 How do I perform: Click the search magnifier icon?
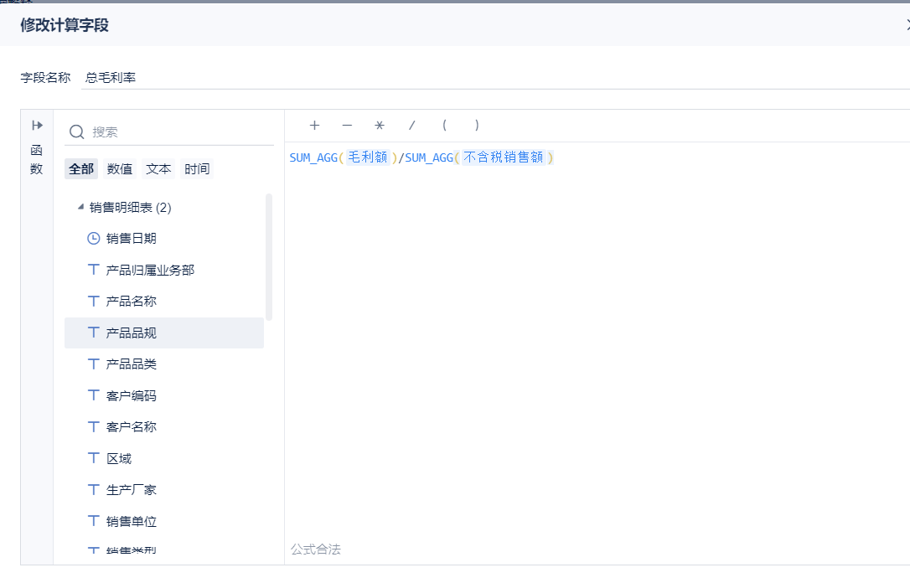pyautogui.click(x=76, y=132)
